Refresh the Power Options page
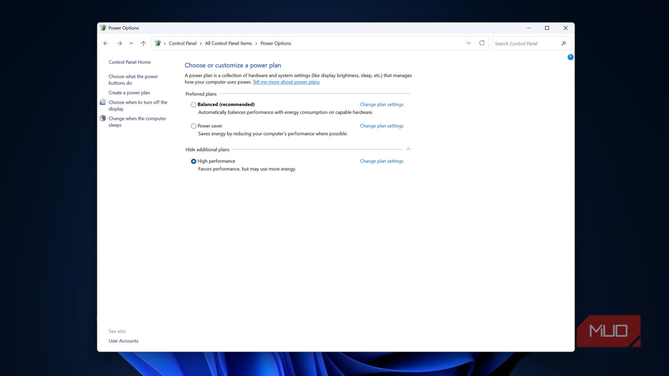The height and width of the screenshot is (376, 669). click(482, 43)
